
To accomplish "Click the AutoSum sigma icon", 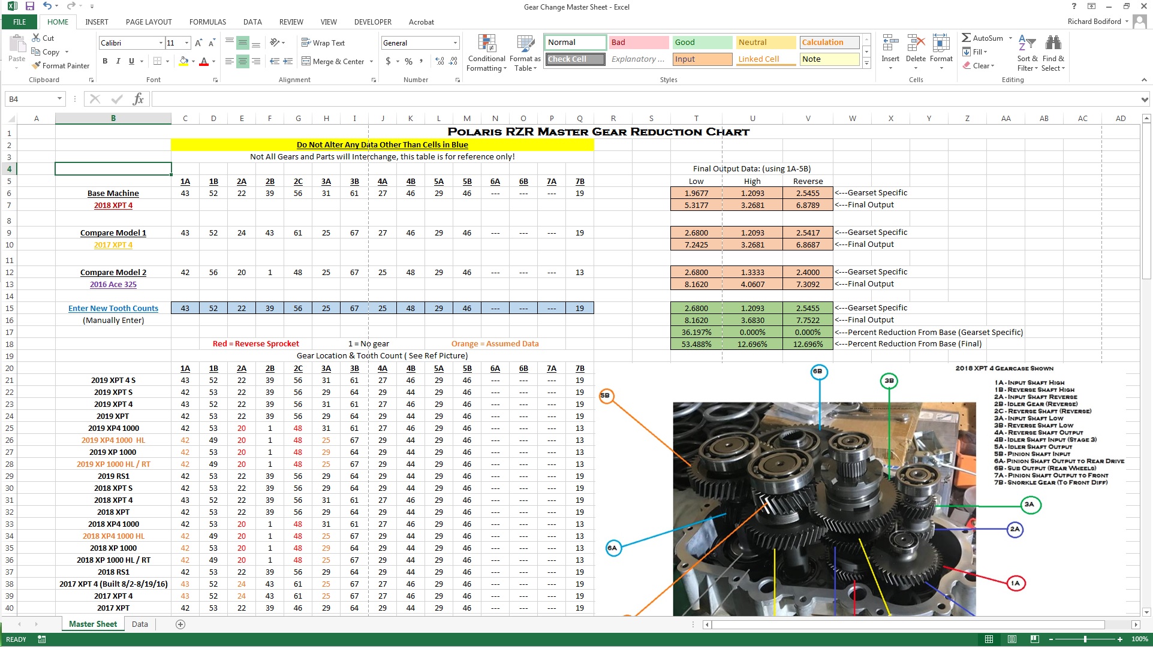I will (x=966, y=38).
